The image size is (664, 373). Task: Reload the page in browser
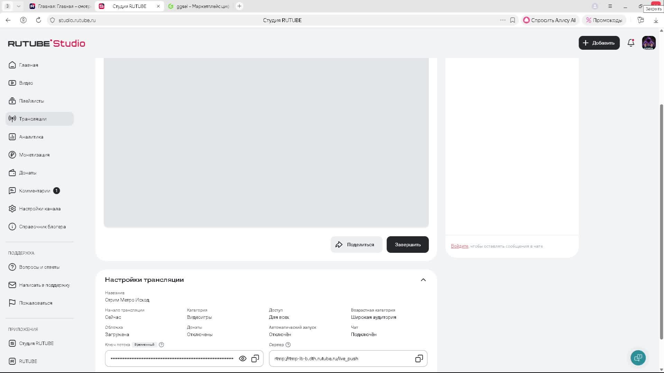pos(38,20)
